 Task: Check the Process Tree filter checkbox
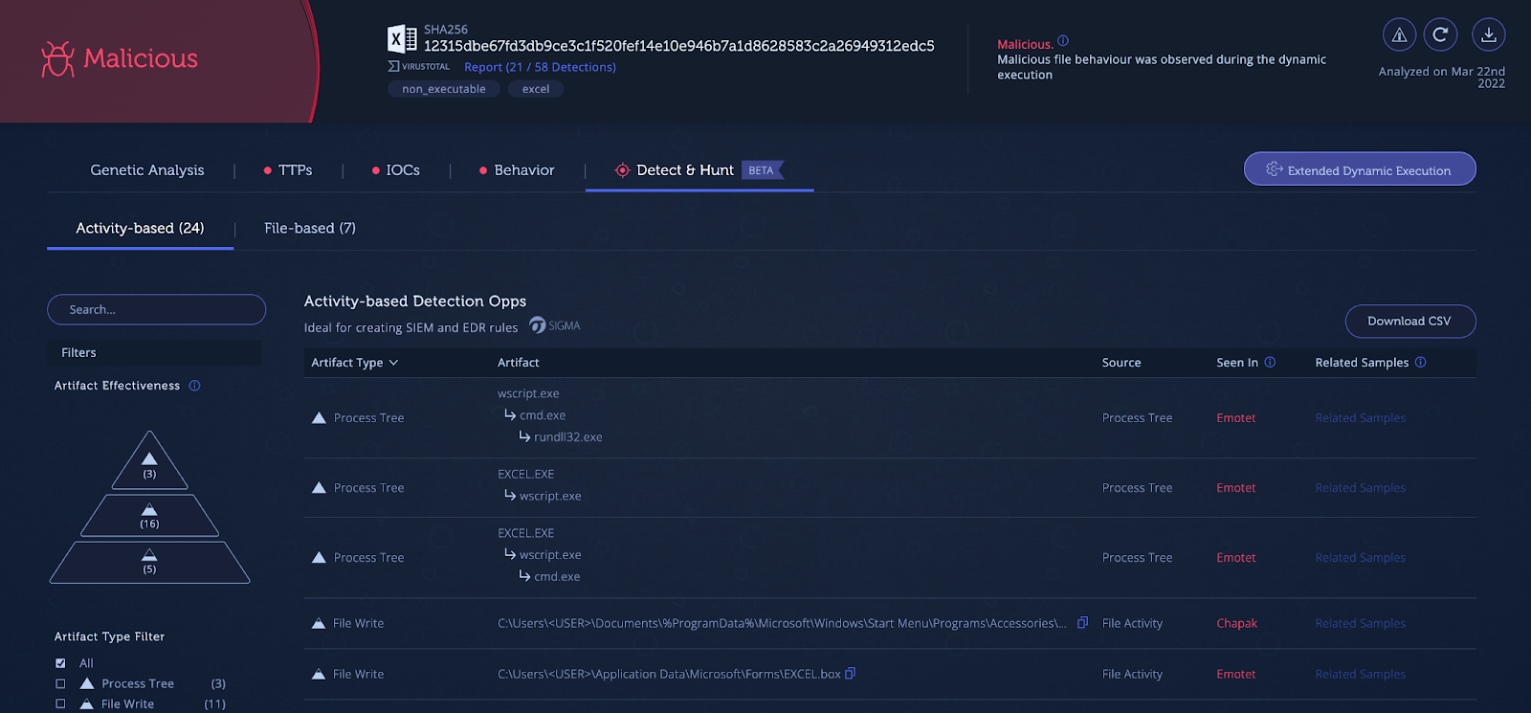[60, 683]
